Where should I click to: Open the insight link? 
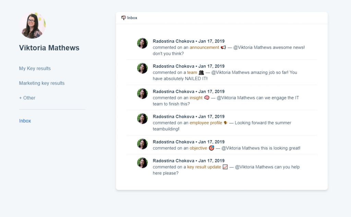(196, 98)
